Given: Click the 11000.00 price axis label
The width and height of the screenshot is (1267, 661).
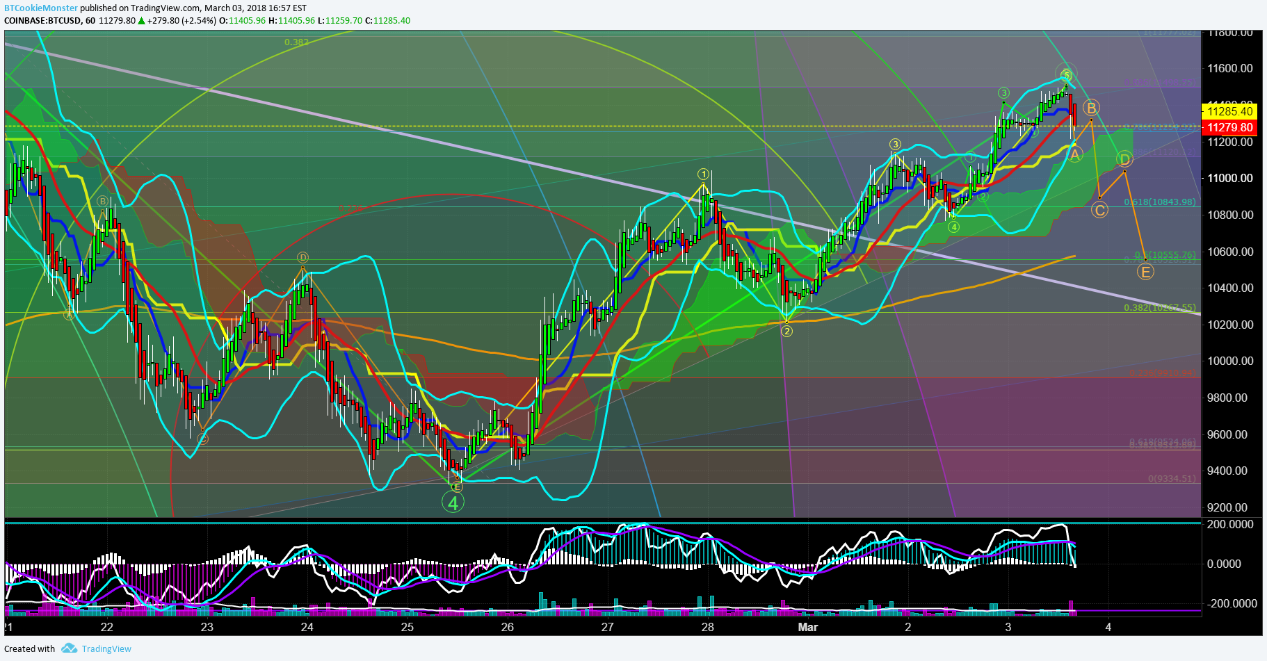Looking at the screenshot, I should click(x=1230, y=178).
